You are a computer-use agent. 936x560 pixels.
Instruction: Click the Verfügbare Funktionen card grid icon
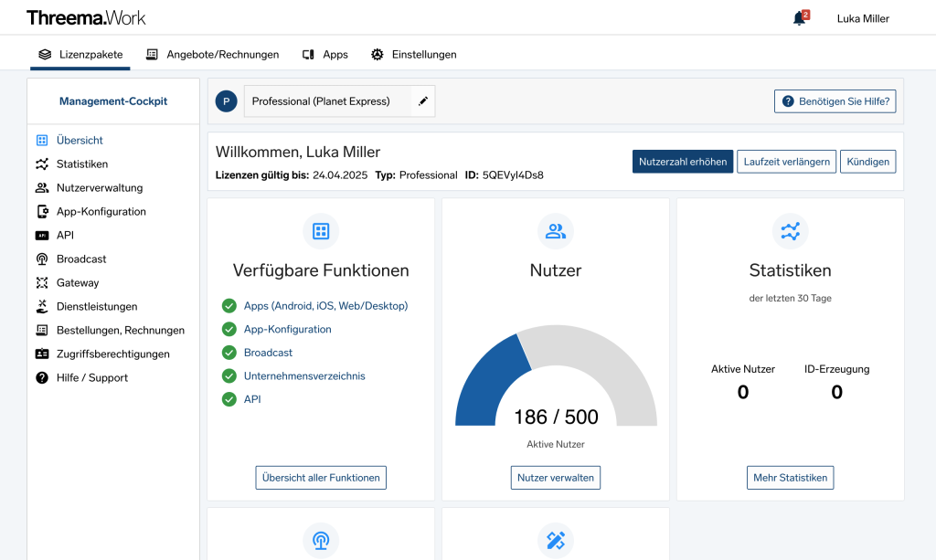coord(321,231)
